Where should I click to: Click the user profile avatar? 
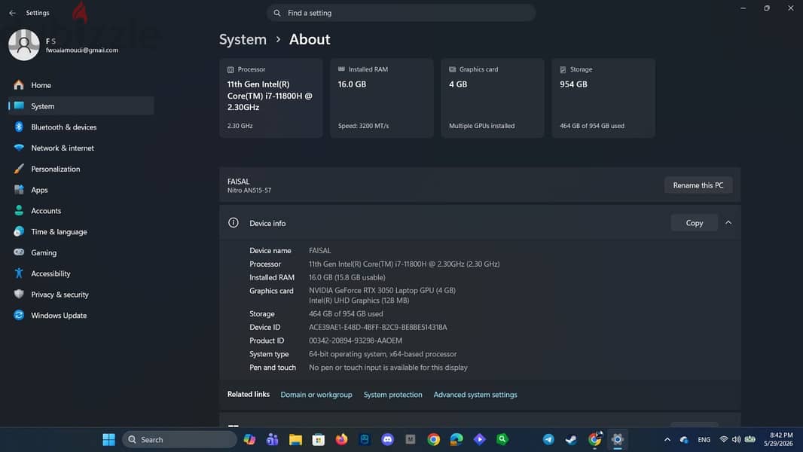[23, 44]
